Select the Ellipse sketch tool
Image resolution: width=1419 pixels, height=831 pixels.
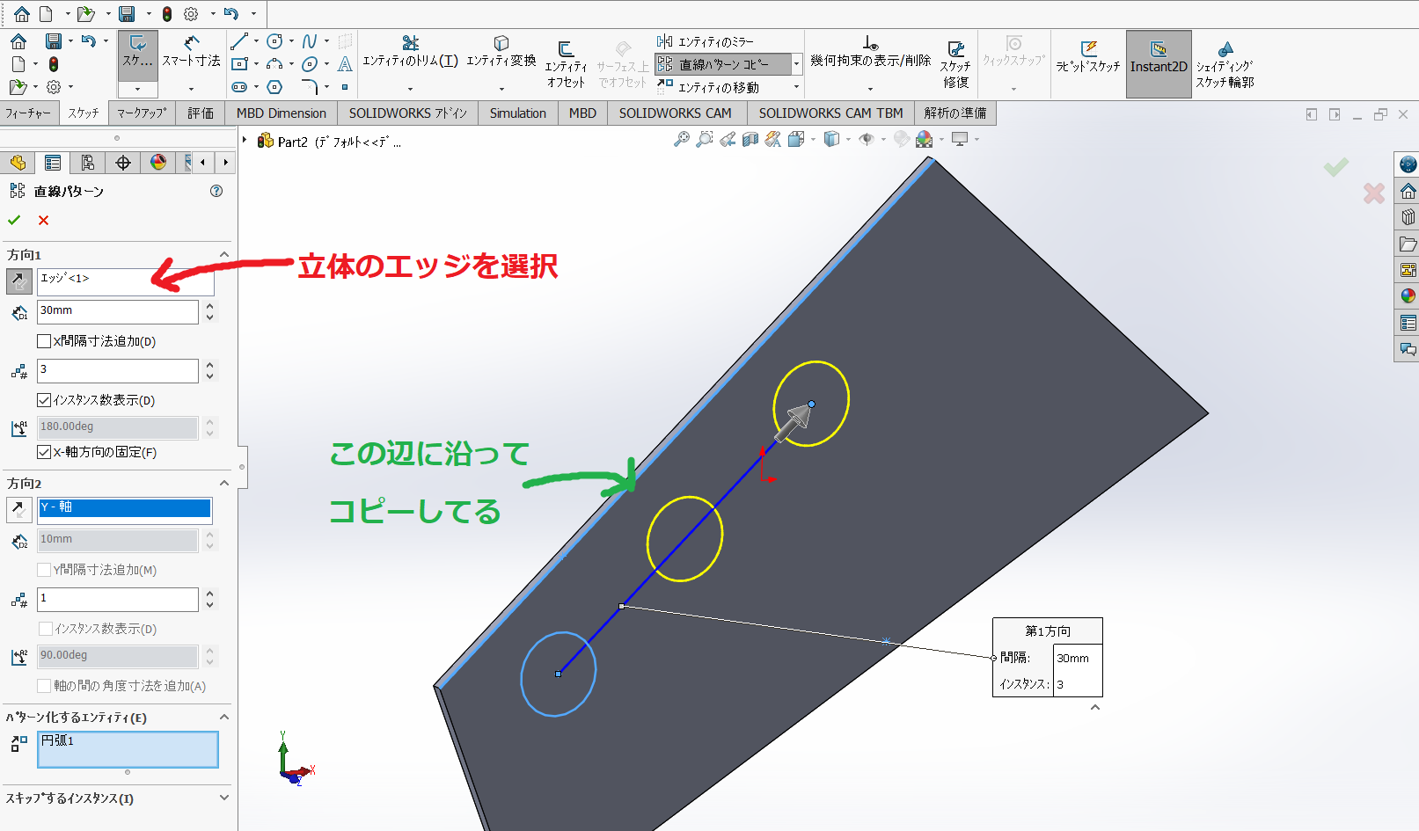(x=310, y=64)
